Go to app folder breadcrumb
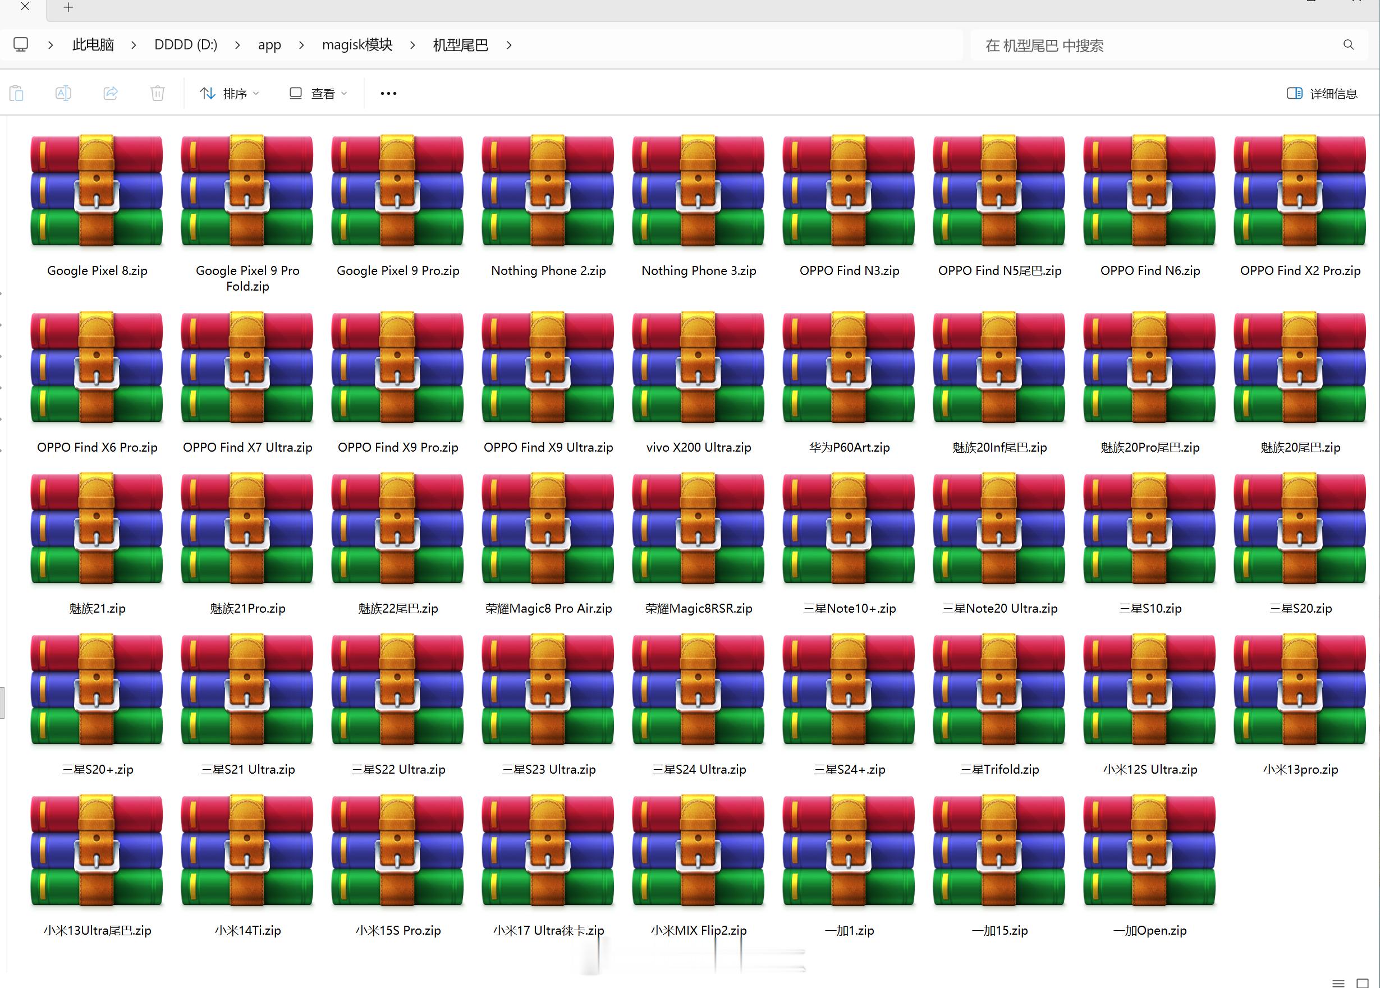This screenshot has height=988, width=1380. pos(269,45)
